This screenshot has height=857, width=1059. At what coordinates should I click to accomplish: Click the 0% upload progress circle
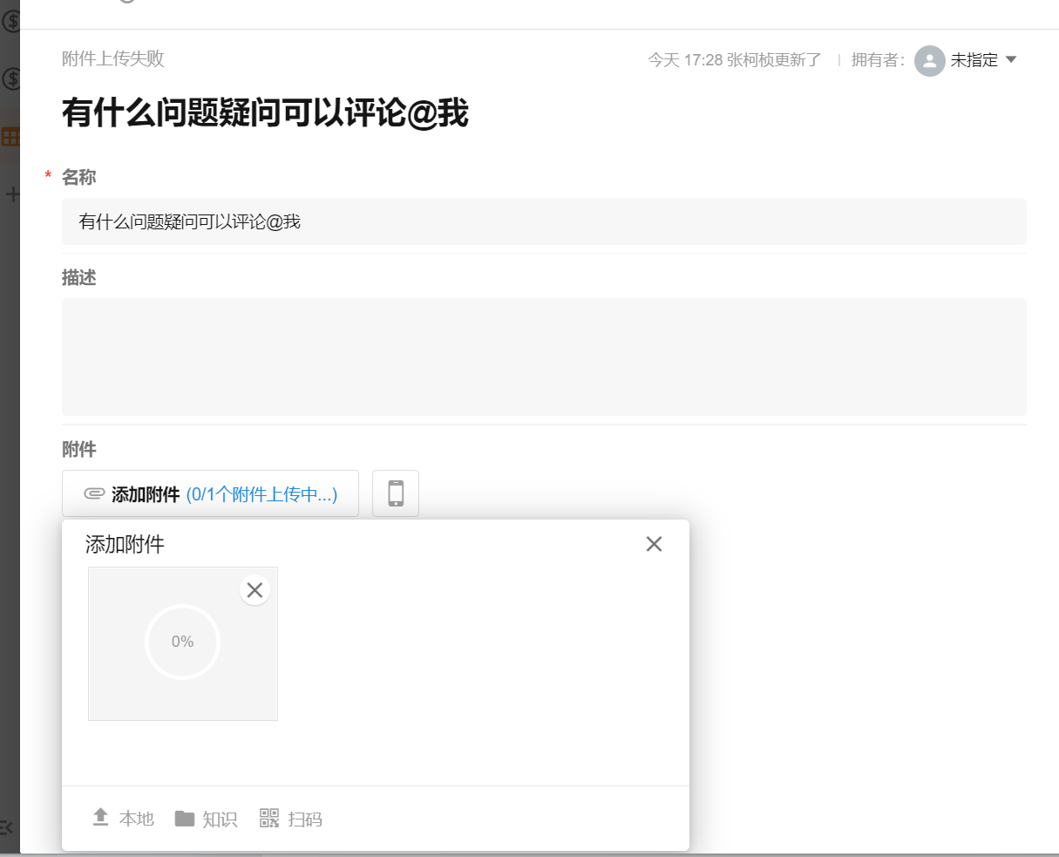tap(182, 642)
